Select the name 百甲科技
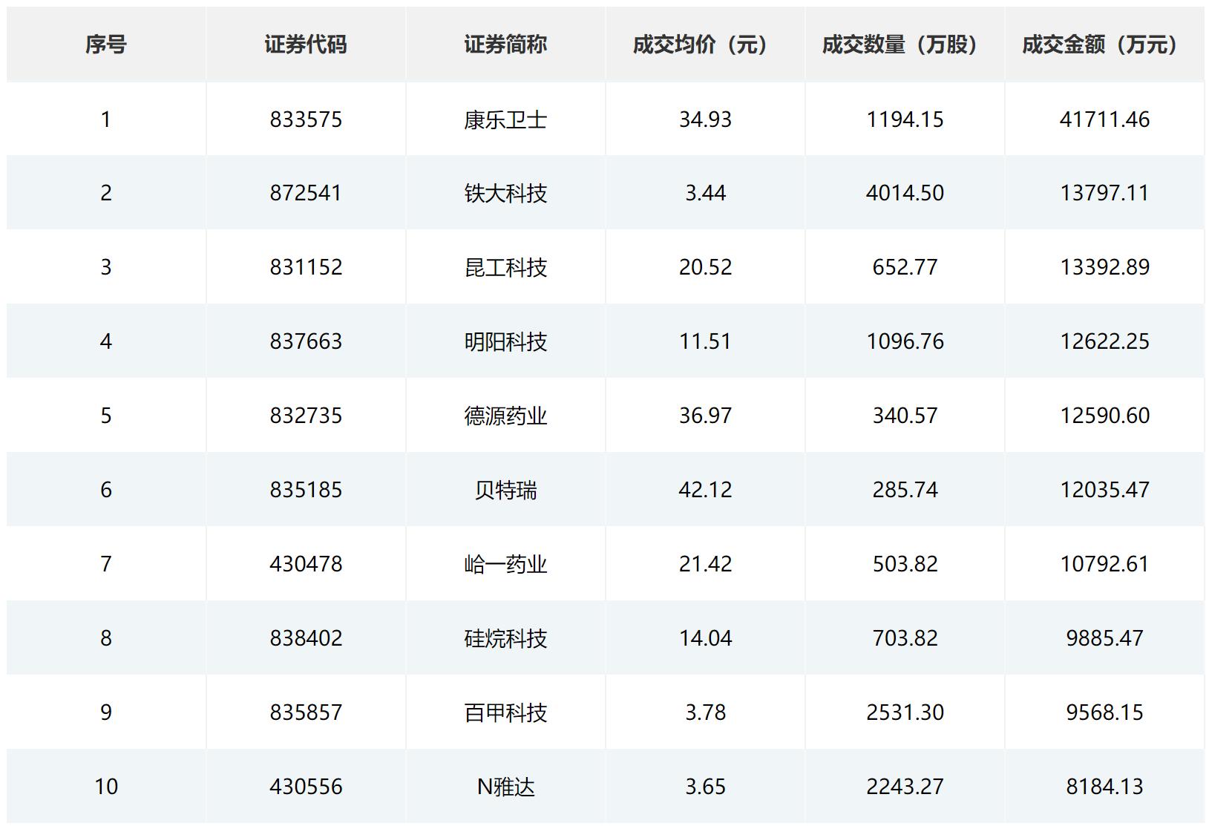Viewport: 1209px width, 826px height. click(x=505, y=712)
